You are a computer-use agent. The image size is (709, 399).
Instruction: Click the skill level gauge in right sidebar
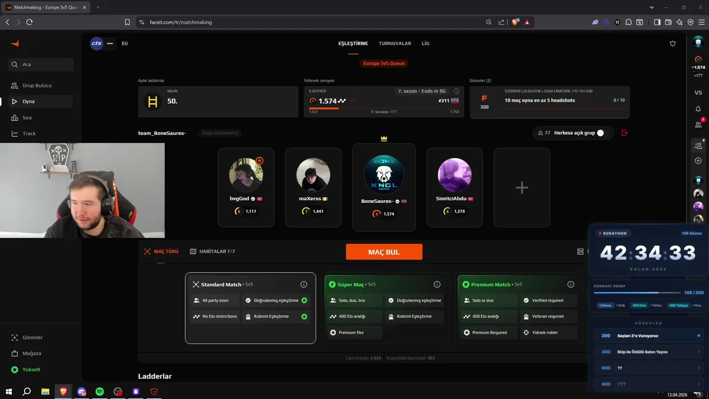click(x=698, y=59)
